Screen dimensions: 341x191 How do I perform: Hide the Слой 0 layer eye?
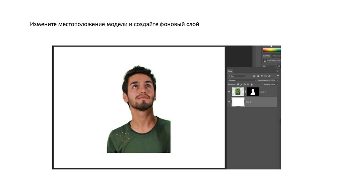point(229,92)
